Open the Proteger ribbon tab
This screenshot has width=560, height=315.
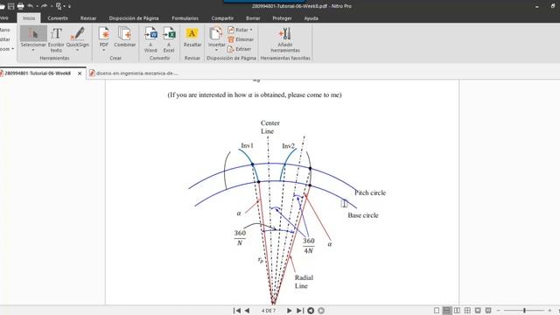[x=282, y=18]
